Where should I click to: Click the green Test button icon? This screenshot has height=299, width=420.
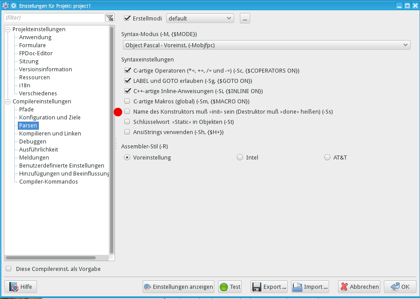pyautogui.click(x=223, y=287)
